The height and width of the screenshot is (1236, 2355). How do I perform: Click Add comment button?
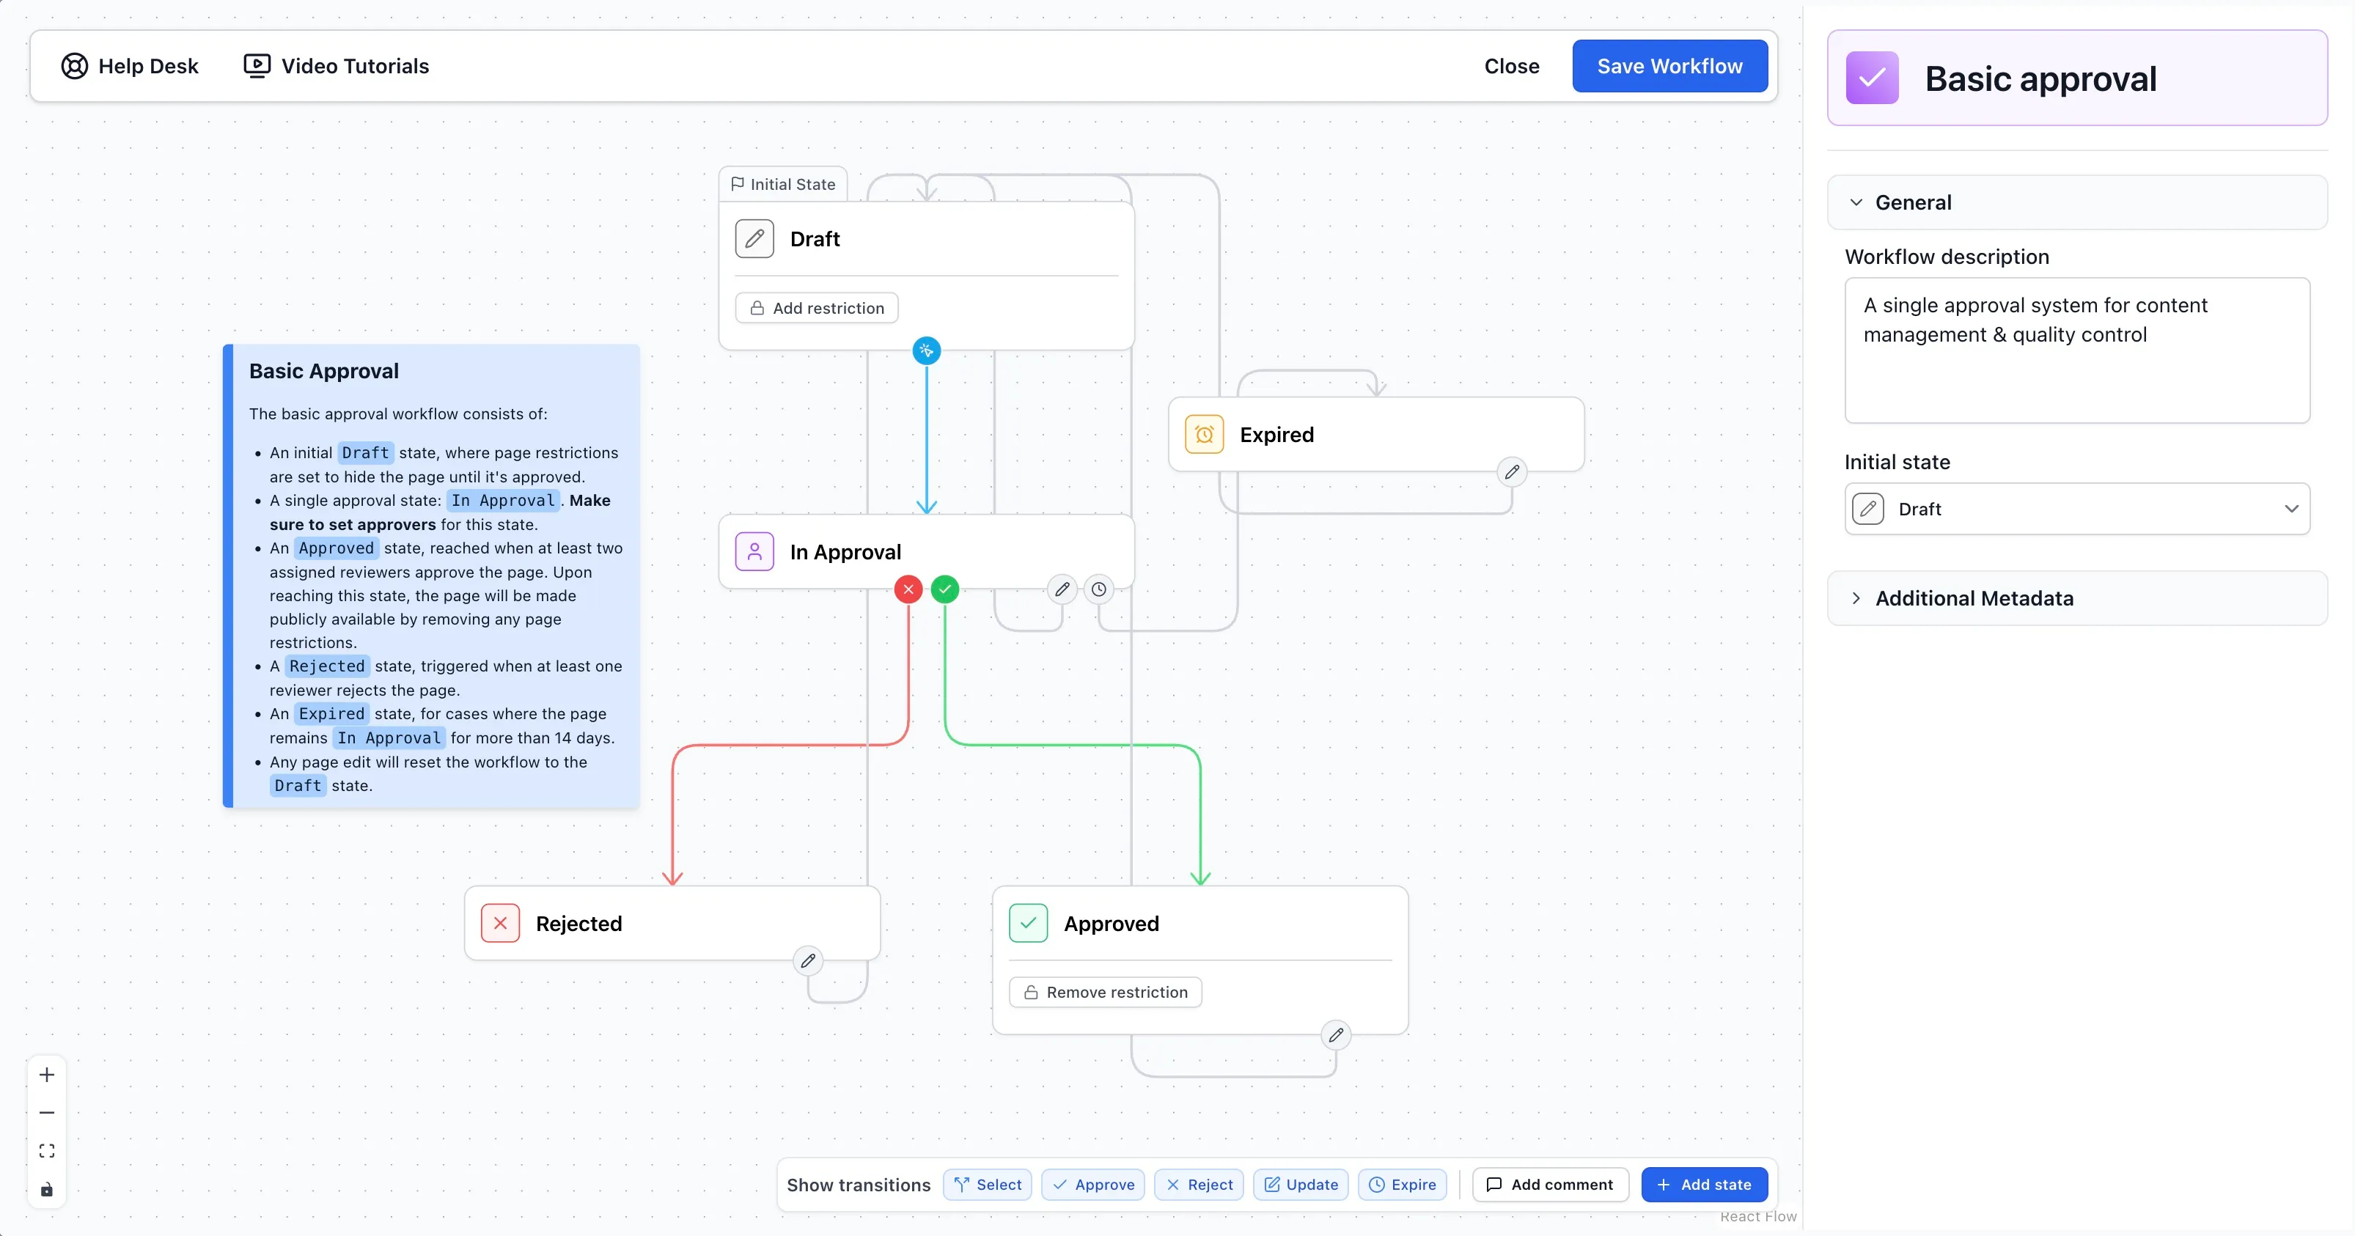[1549, 1185]
